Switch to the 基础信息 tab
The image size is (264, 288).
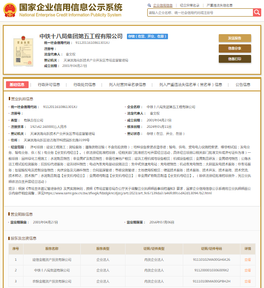17,84
